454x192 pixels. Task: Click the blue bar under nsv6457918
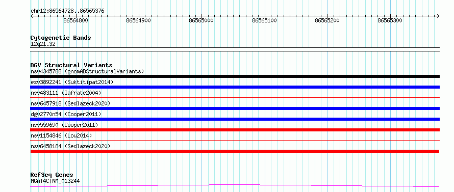pyautogui.click(x=235, y=108)
